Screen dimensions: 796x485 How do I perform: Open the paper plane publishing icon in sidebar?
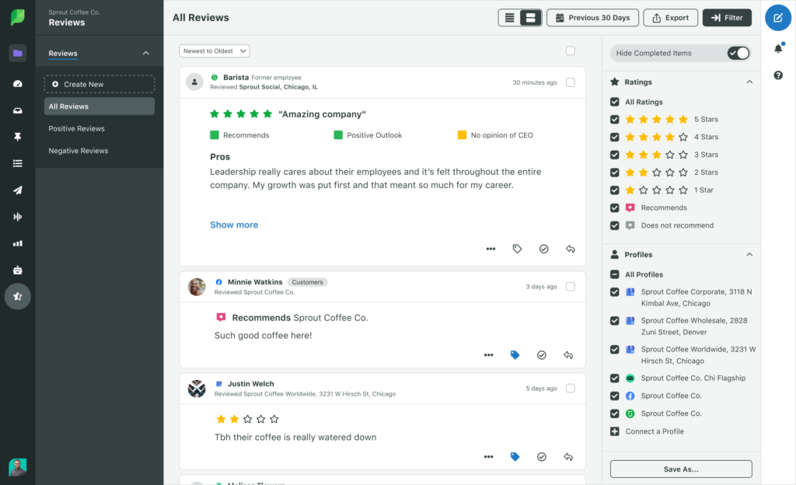point(18,190)
